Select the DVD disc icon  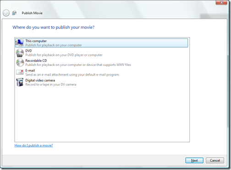(x=20, y=53)
